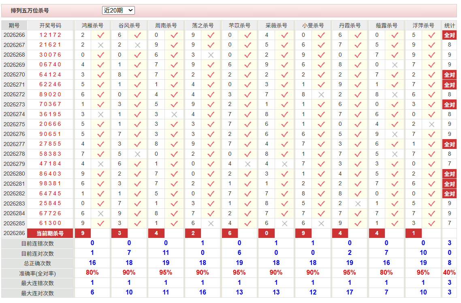Open the 近20期 period dropdown
This screenshot has width=461, height=303.
tap(118, 11)
